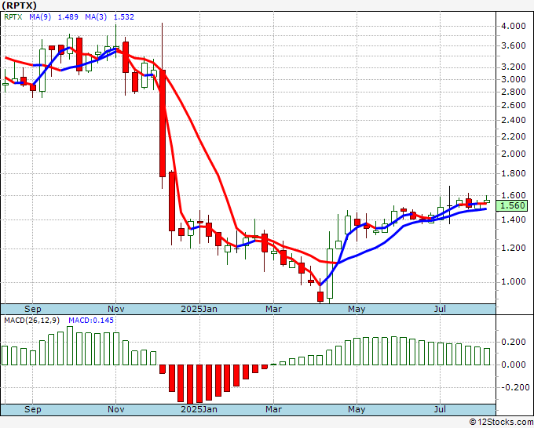Click the MA(9) legend label
The image size is (534, 428).
click(40, 17)
